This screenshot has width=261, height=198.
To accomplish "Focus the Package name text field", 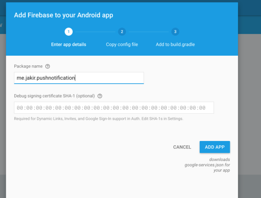I will (78, 78).
